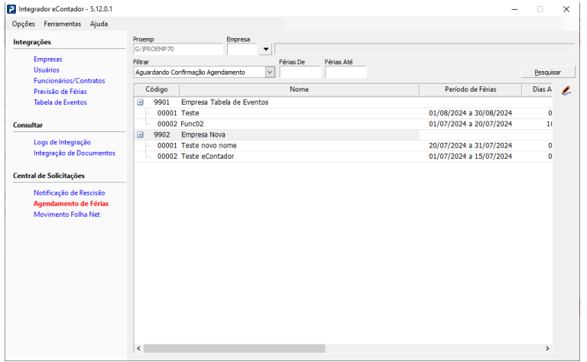Click the Dias A column header
Image resolution: width=587 pixels, height=362 pixels.
(537, 89)
